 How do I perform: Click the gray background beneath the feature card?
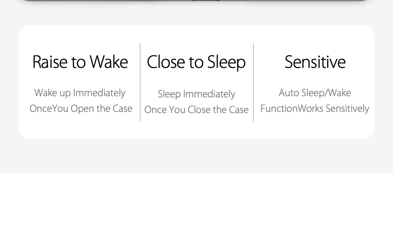[x=196, y=156]
